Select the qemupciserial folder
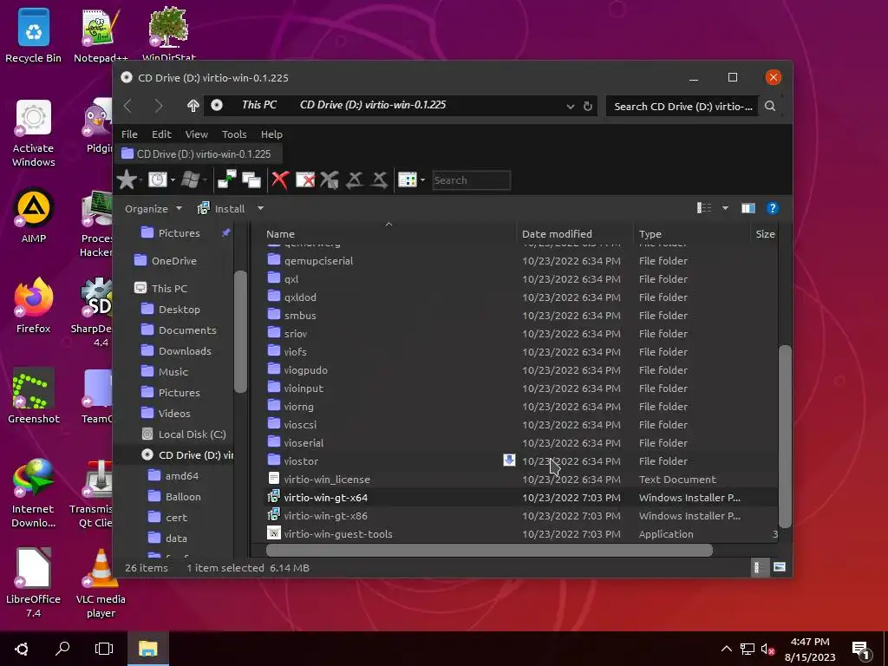 pos(521,260)
